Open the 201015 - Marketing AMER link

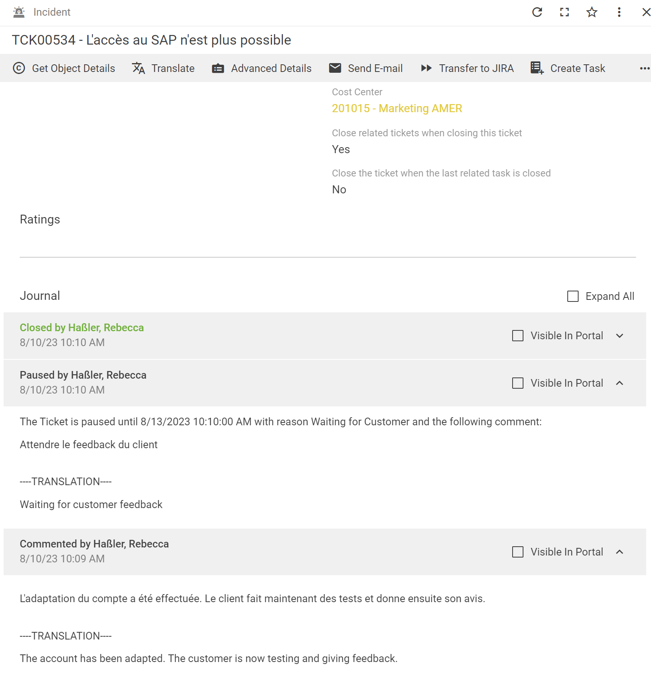pyautogui.click(x=397, y=109)
